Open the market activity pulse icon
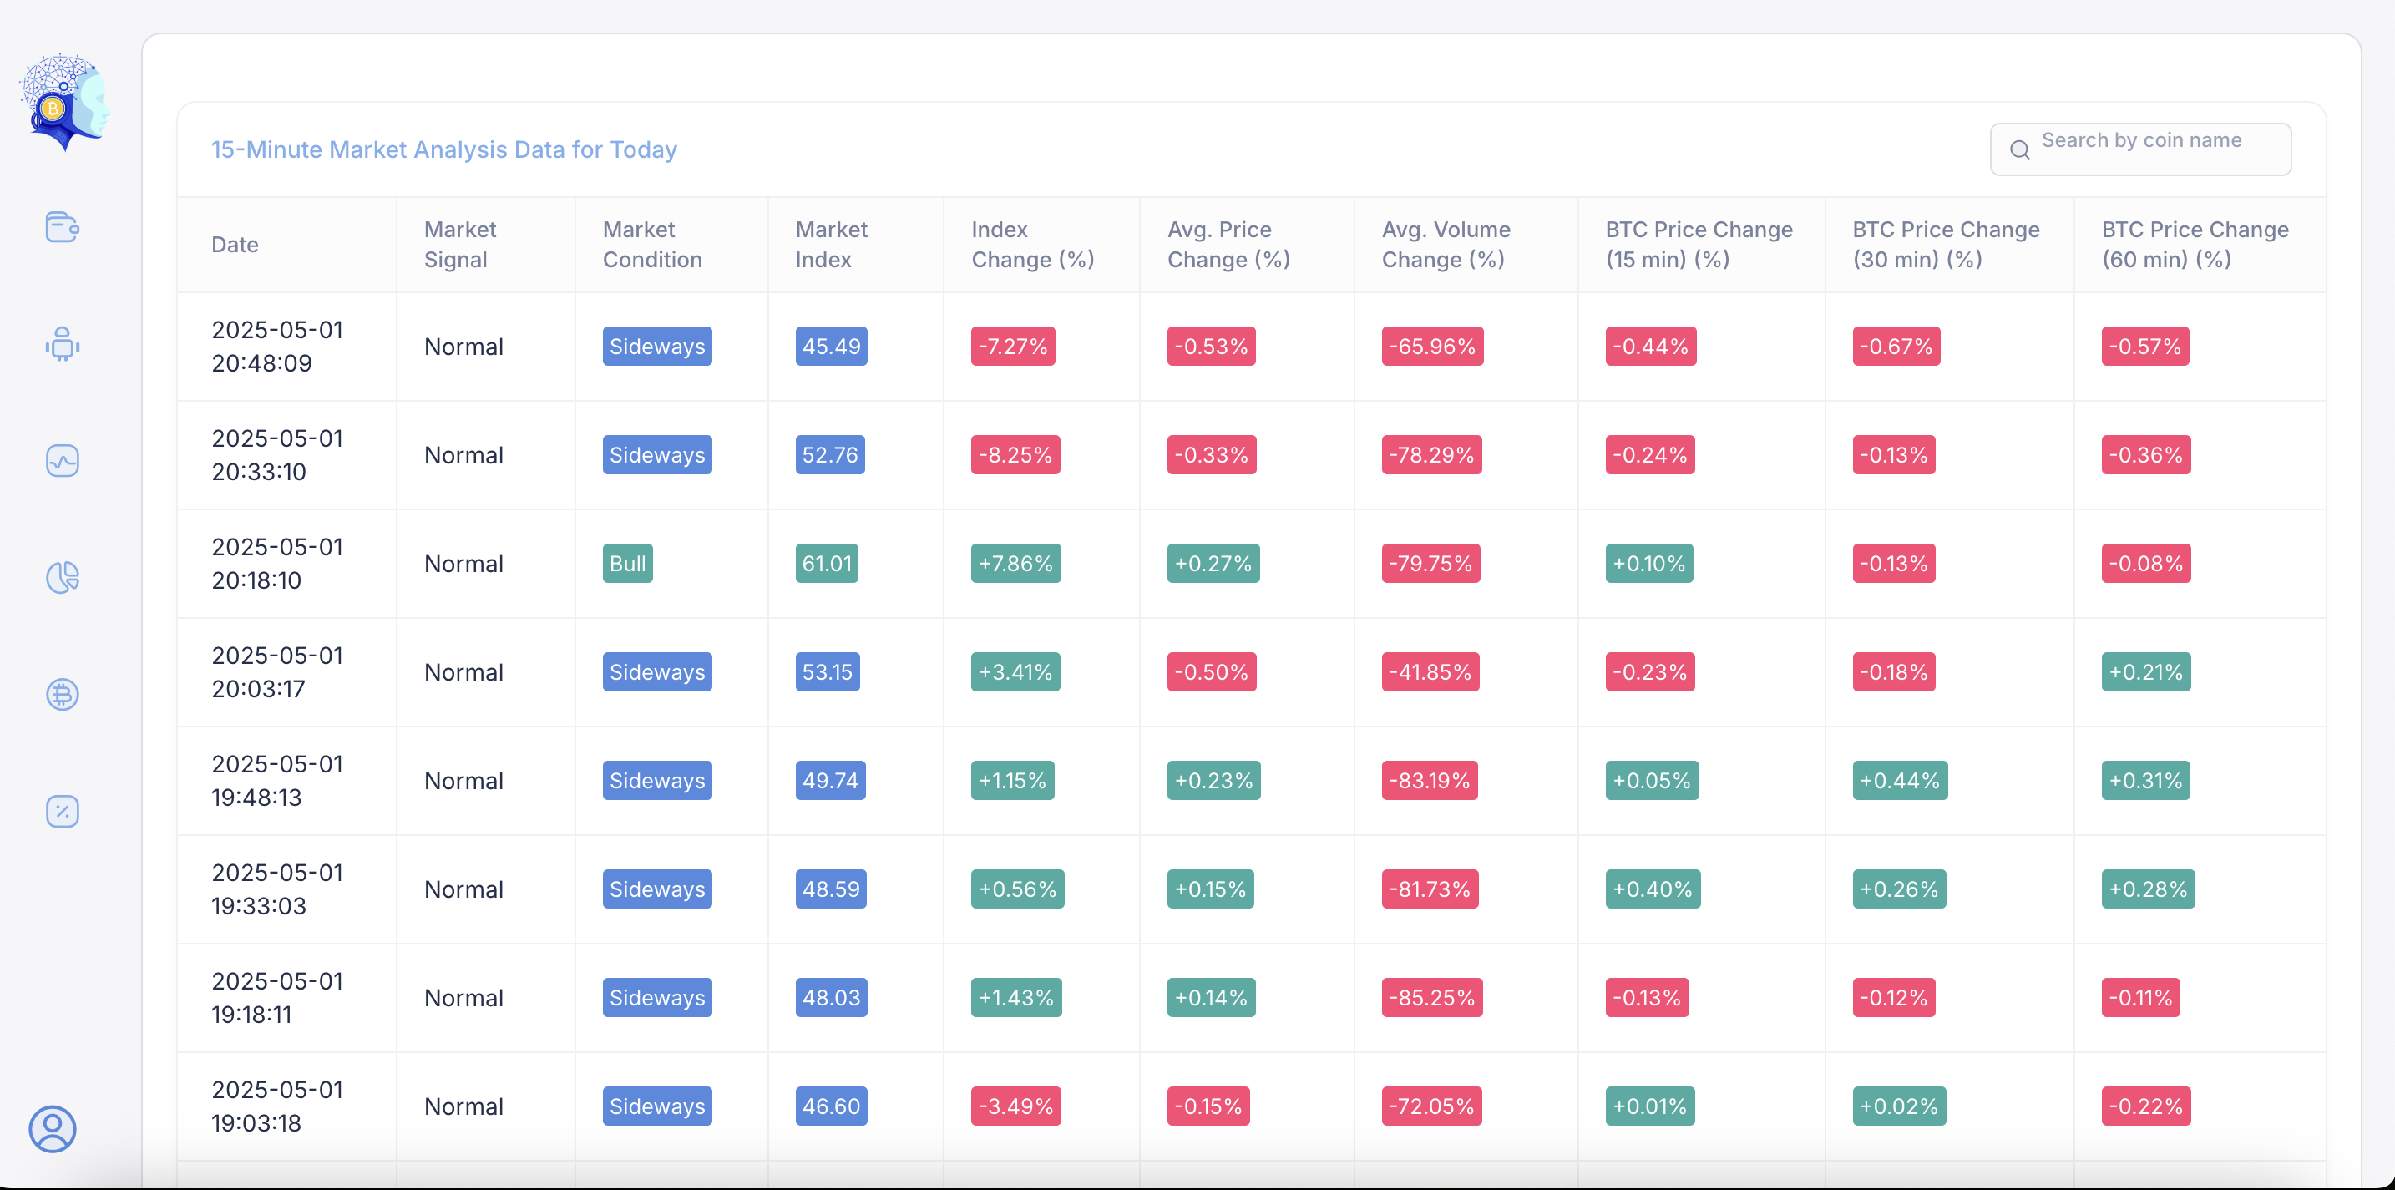Viewport: 2395px width, 1190px height. (x=63, y=461)
